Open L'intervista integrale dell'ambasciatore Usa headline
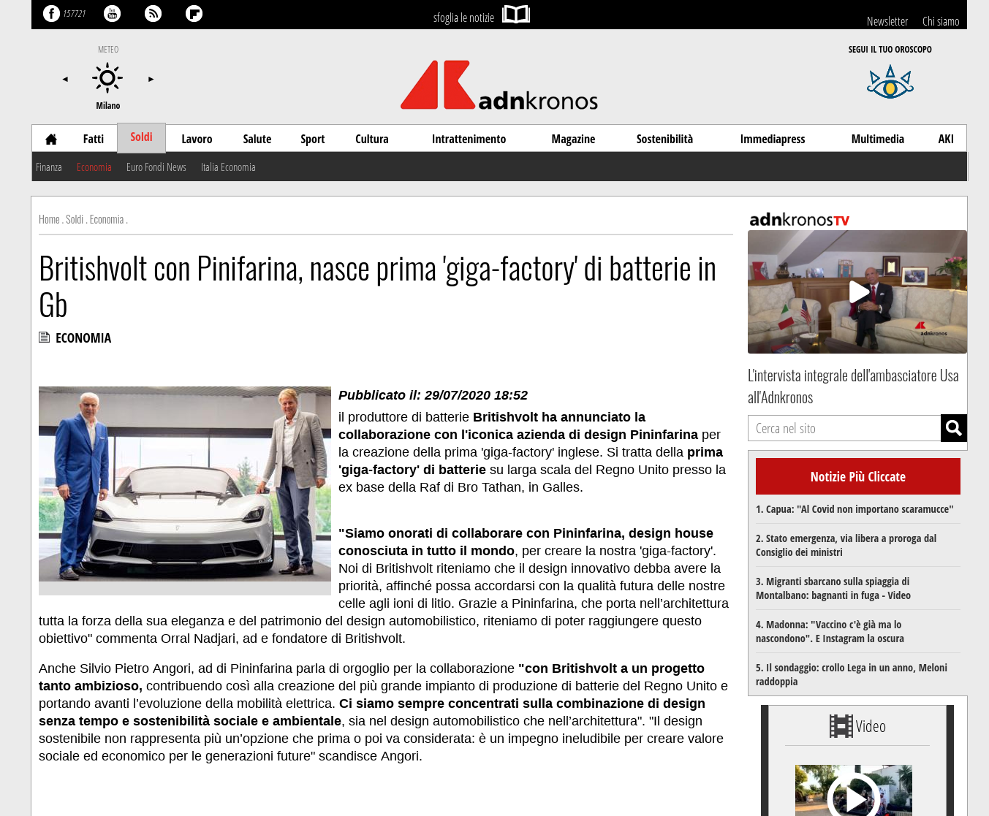 point(853,386)
